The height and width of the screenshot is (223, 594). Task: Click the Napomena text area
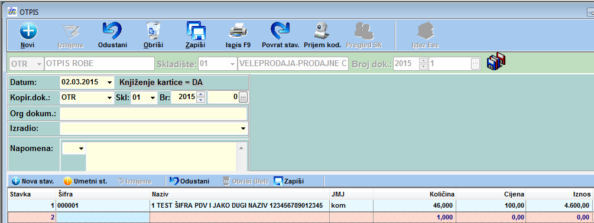pyautogui.click(x=161, y=156)
